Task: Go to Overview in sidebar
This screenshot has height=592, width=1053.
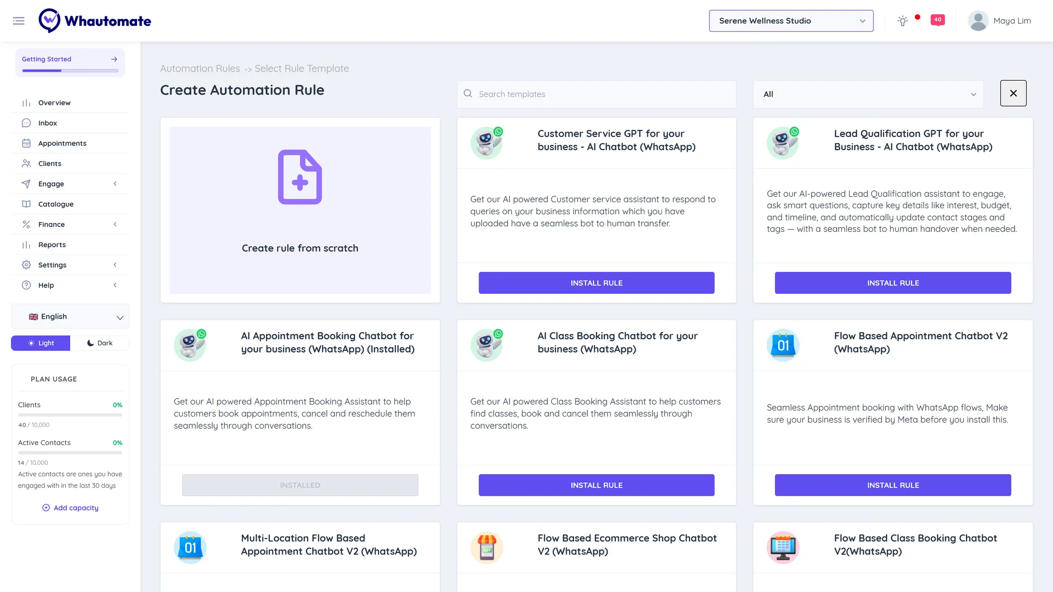Action: coord(70,103)
